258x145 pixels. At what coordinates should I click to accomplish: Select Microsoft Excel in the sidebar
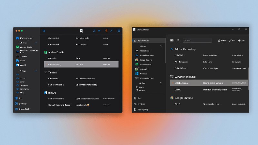pos(143,65)
